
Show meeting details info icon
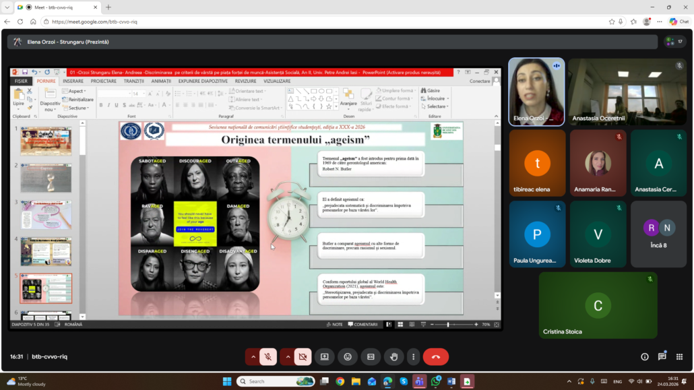pyautogui.click(x=644, y=357)
